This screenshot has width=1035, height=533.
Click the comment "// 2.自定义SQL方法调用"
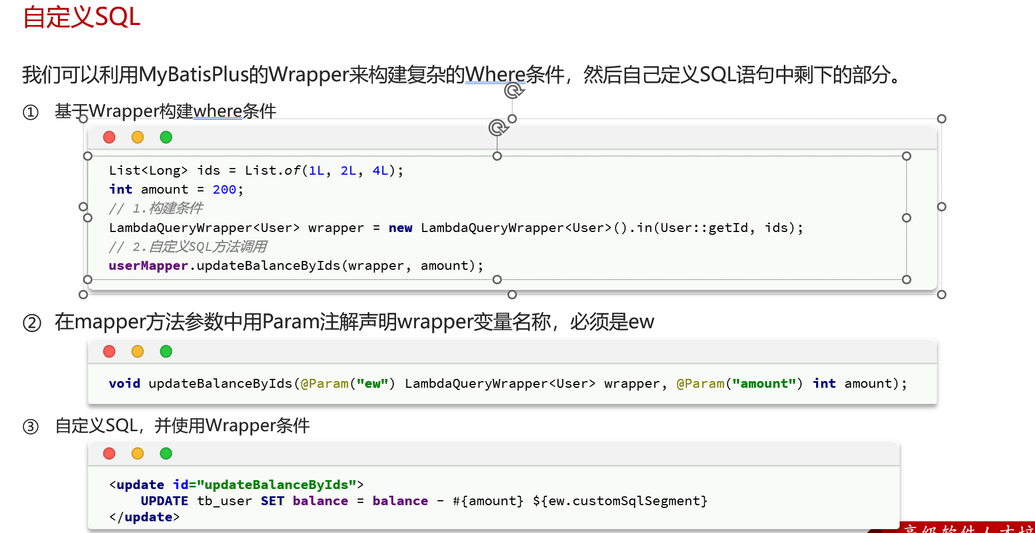[x=188, y=246]
